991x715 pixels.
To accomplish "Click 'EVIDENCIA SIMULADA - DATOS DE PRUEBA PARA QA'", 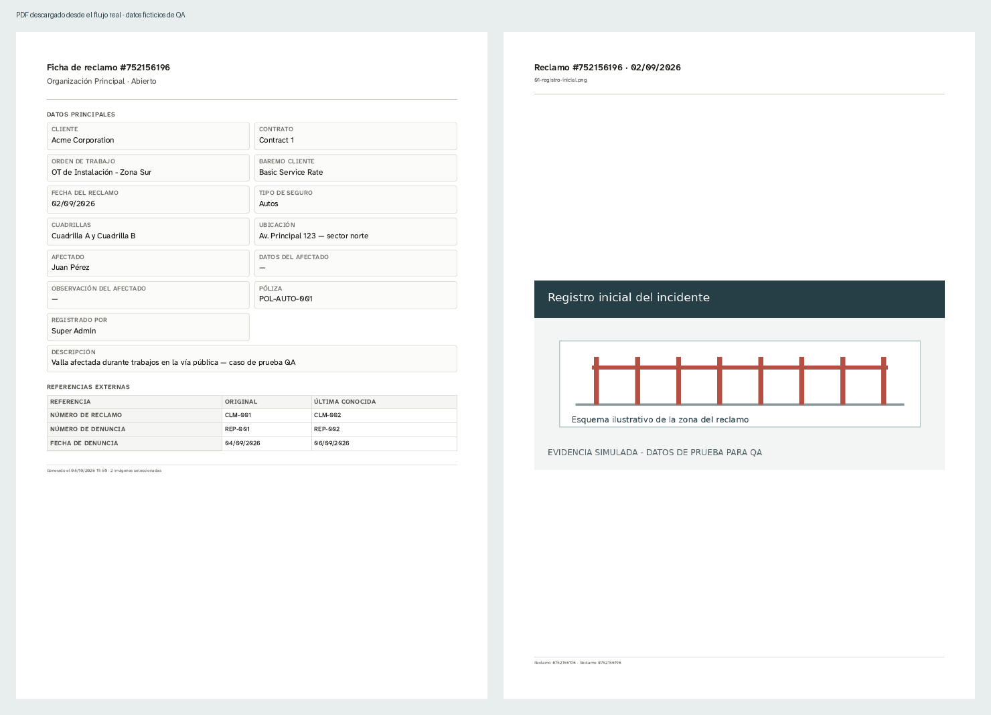I will [x=655, y=453].
